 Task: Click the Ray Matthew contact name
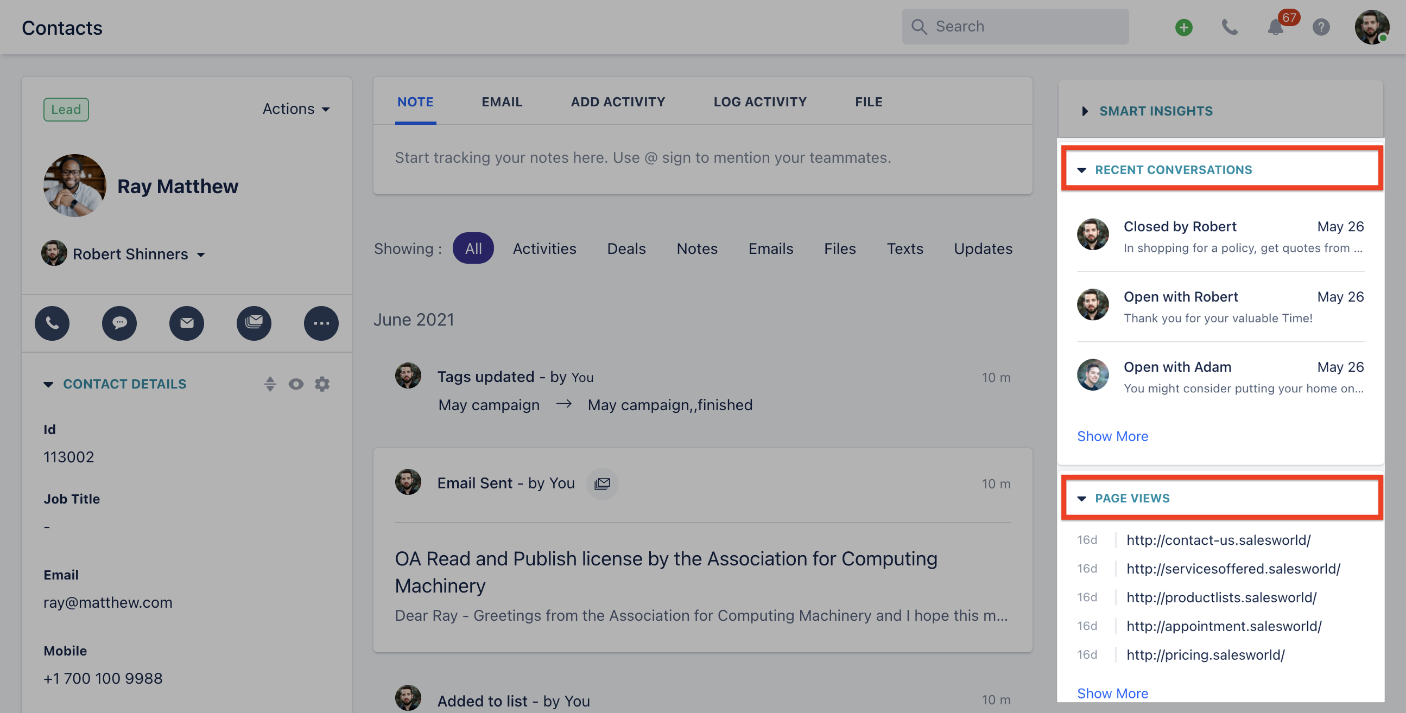tap(178, 187)
